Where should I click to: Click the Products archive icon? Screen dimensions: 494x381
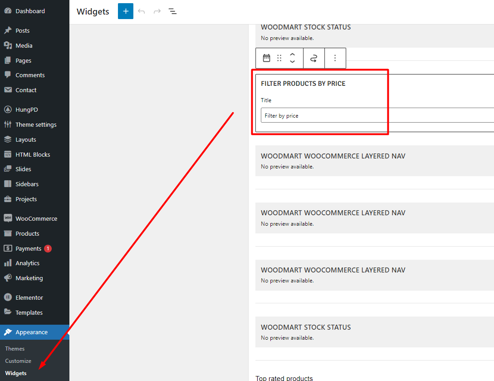(x=8, y=233)
